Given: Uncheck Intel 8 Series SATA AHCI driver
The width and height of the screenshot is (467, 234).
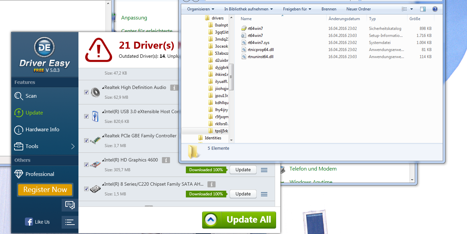Looking at the screenshot, I should point(87,189).
